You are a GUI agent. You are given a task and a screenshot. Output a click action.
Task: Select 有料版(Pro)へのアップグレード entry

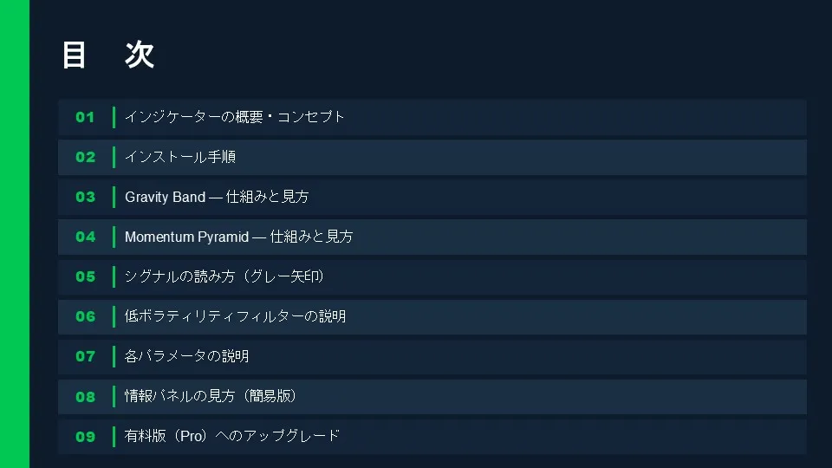[232, 436]
